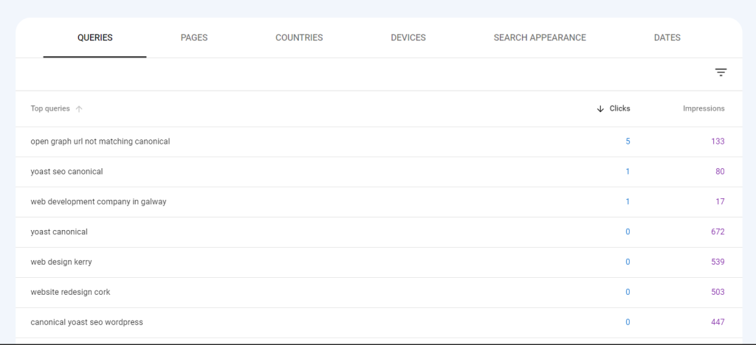Click impressions value 503
The width and height of the screenshot is (756, 345).
pos(718,292)
